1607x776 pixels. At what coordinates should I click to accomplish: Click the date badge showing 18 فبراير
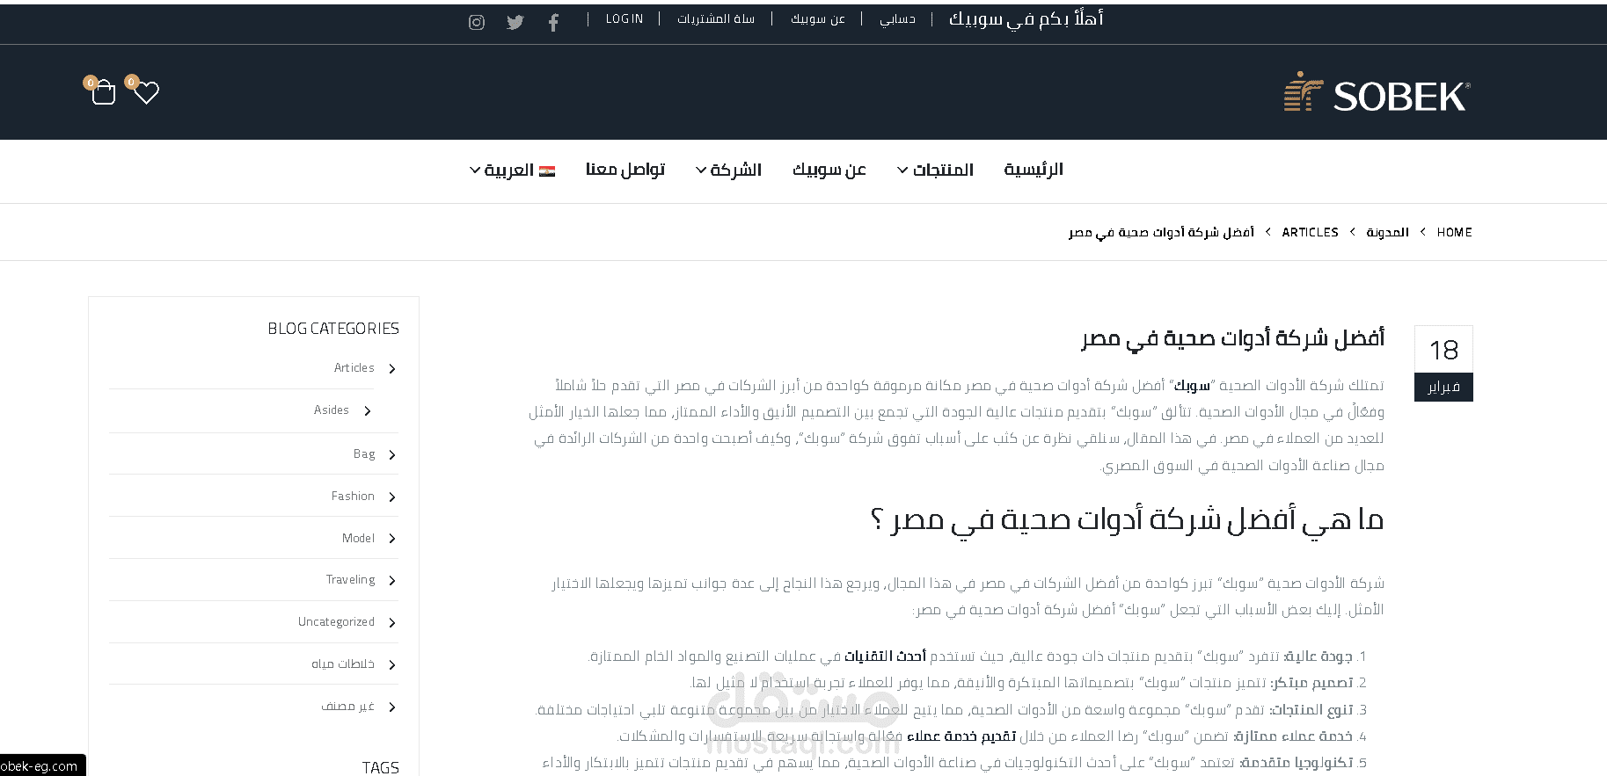tap(1443, 363)
